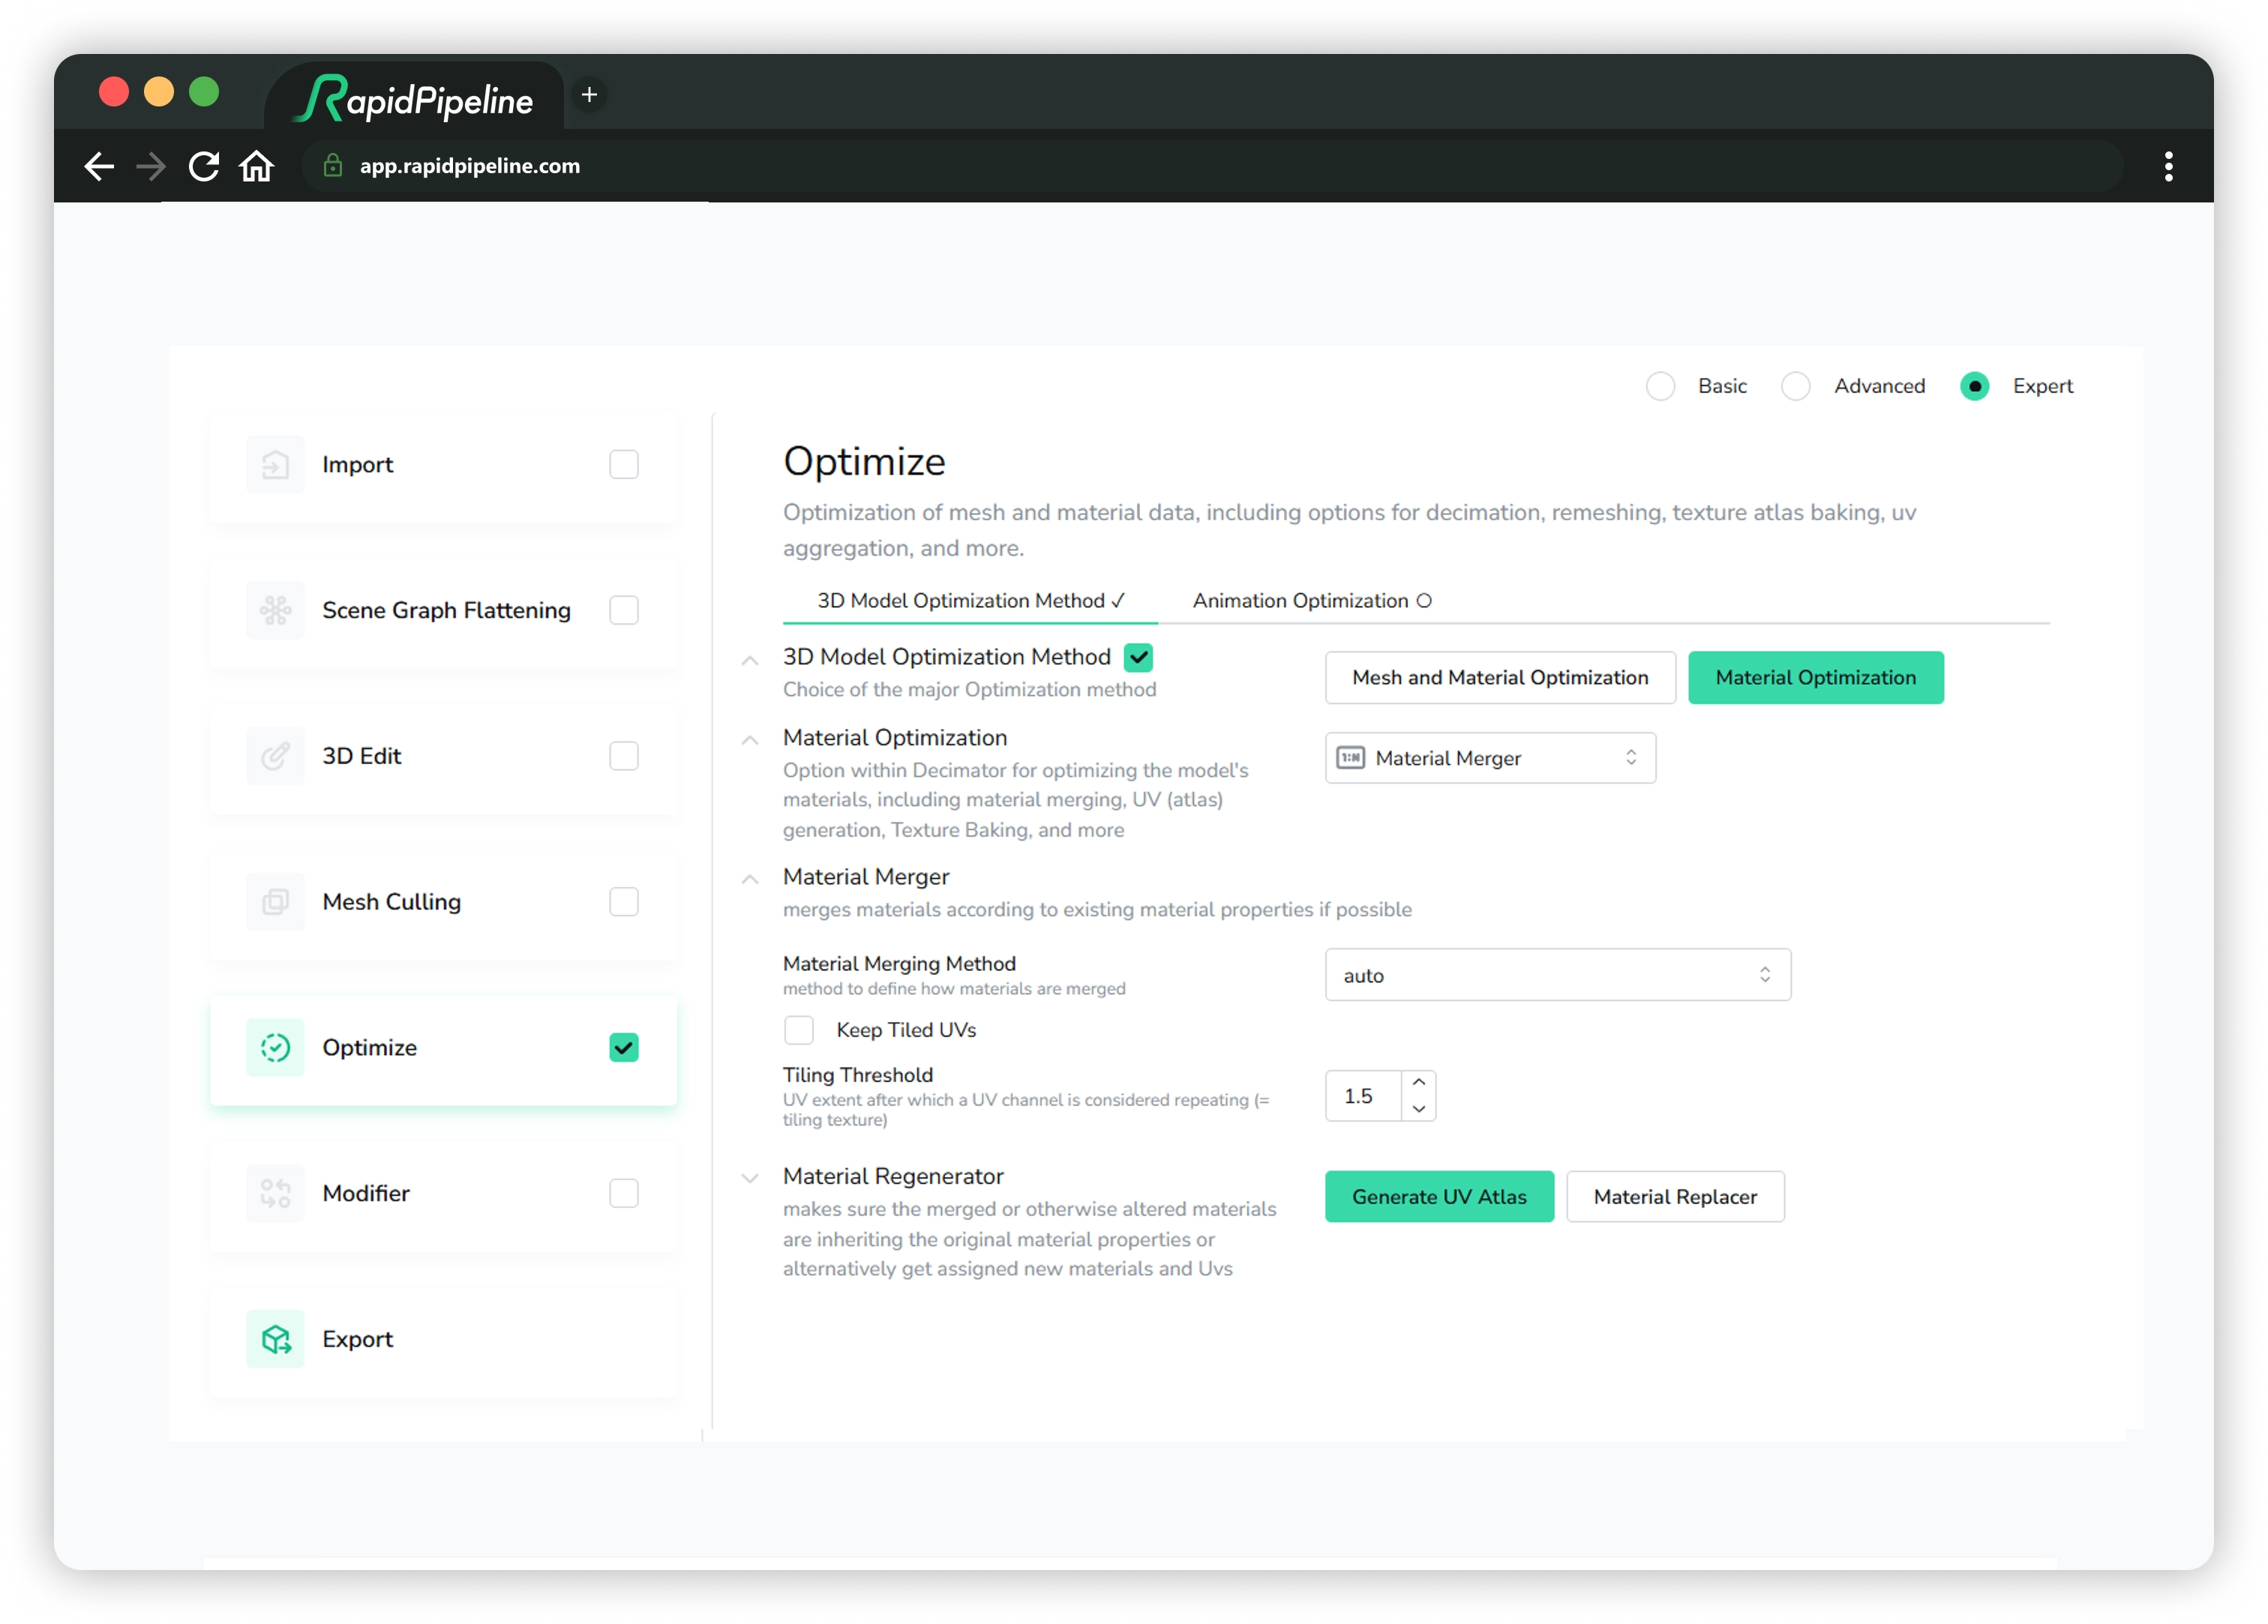Select the Material Replacer button
The height and width of the screenshot is (1624, 2268).
tap(1676, 1197)
